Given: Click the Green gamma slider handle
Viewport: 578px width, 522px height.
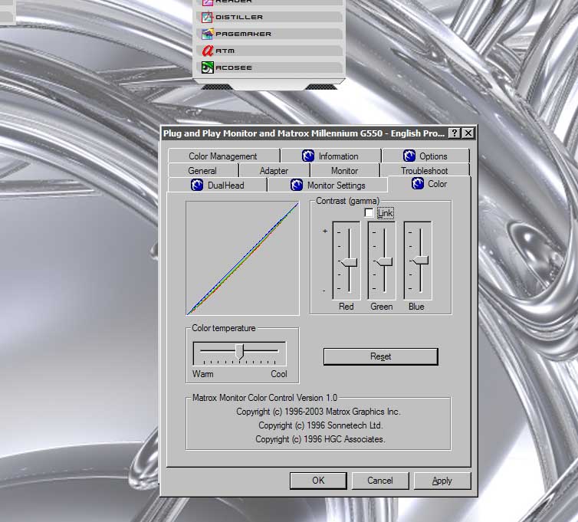Looking at the screenshot, I should click(x=385, y=261).
